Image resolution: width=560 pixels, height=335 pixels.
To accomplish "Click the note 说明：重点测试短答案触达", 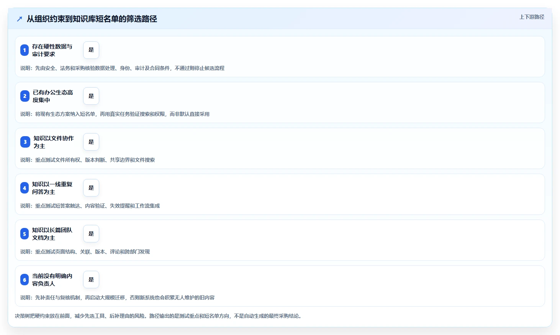I will (90, 206).
